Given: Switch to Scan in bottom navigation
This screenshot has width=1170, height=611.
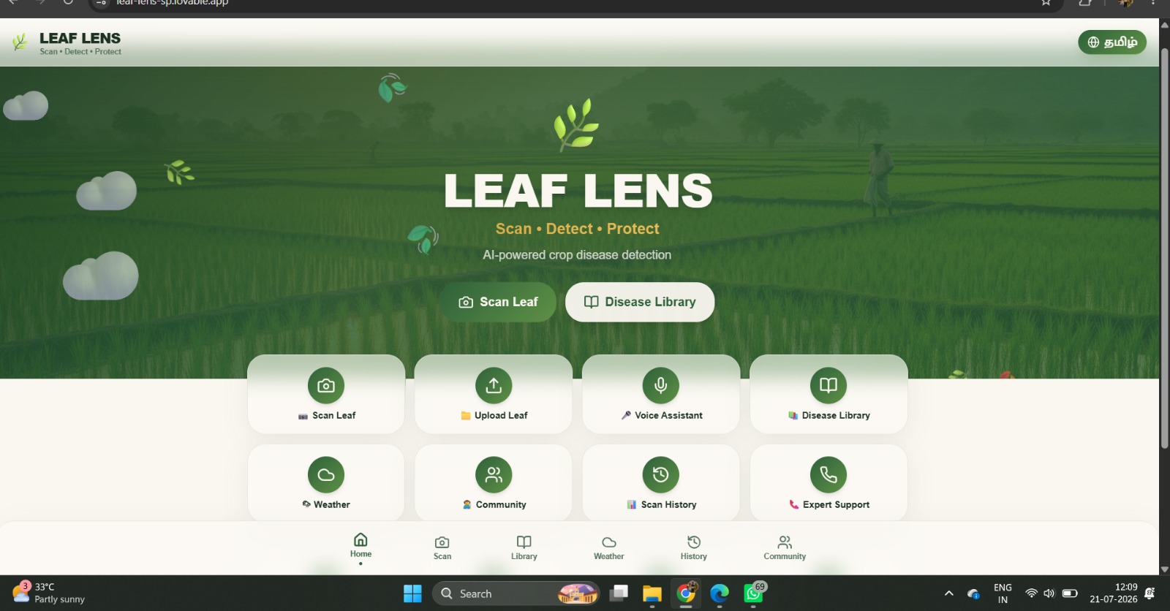Looking at the screenshot, I should tap(442, 548).
